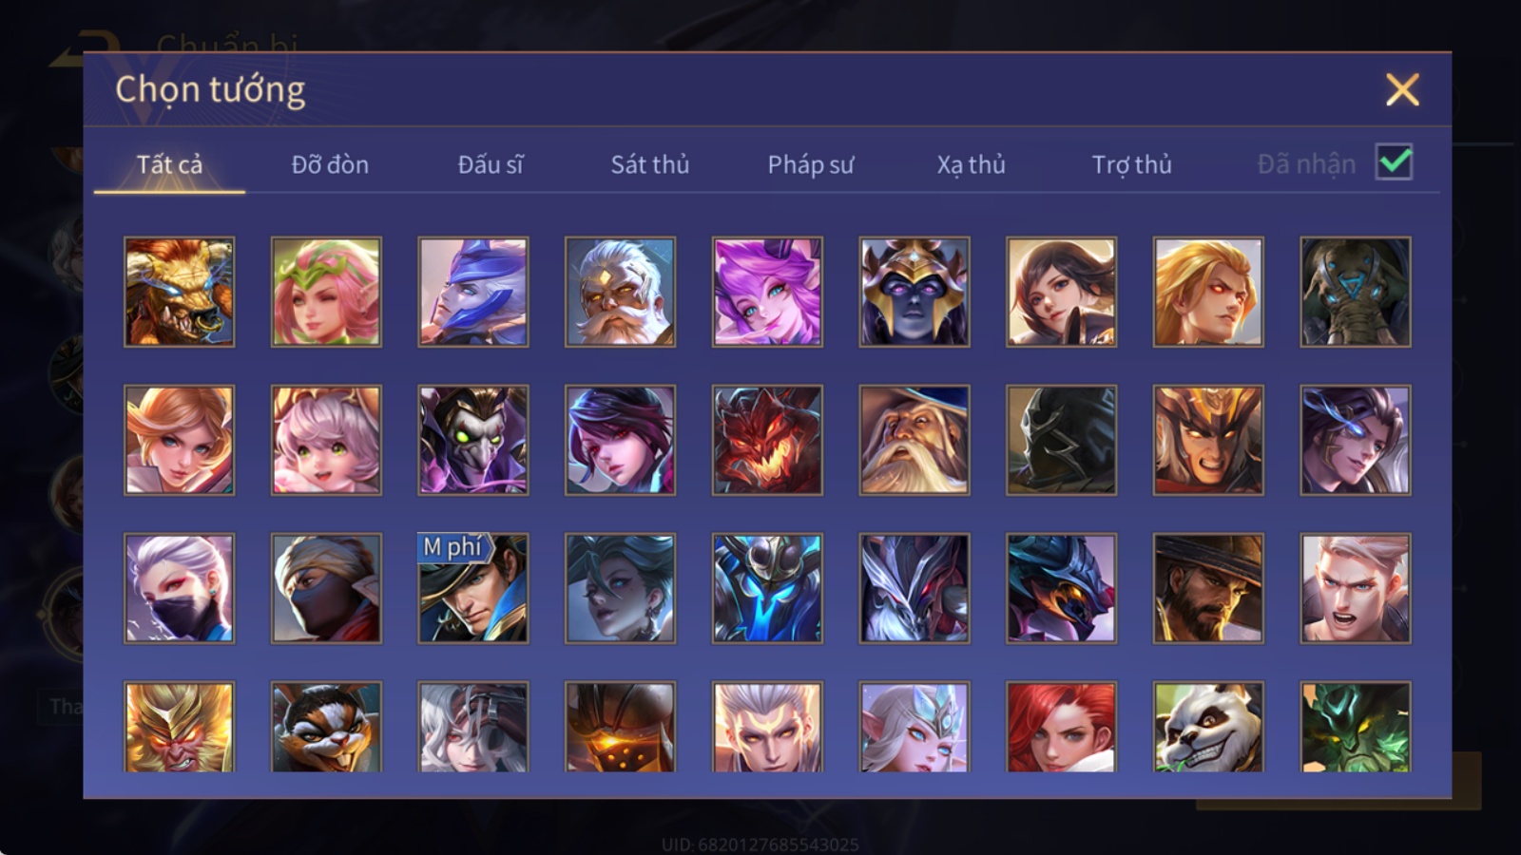Open the "Sát thủ" tab
The height and width of the screenshot is (855, 1521).
click(650, 164)
